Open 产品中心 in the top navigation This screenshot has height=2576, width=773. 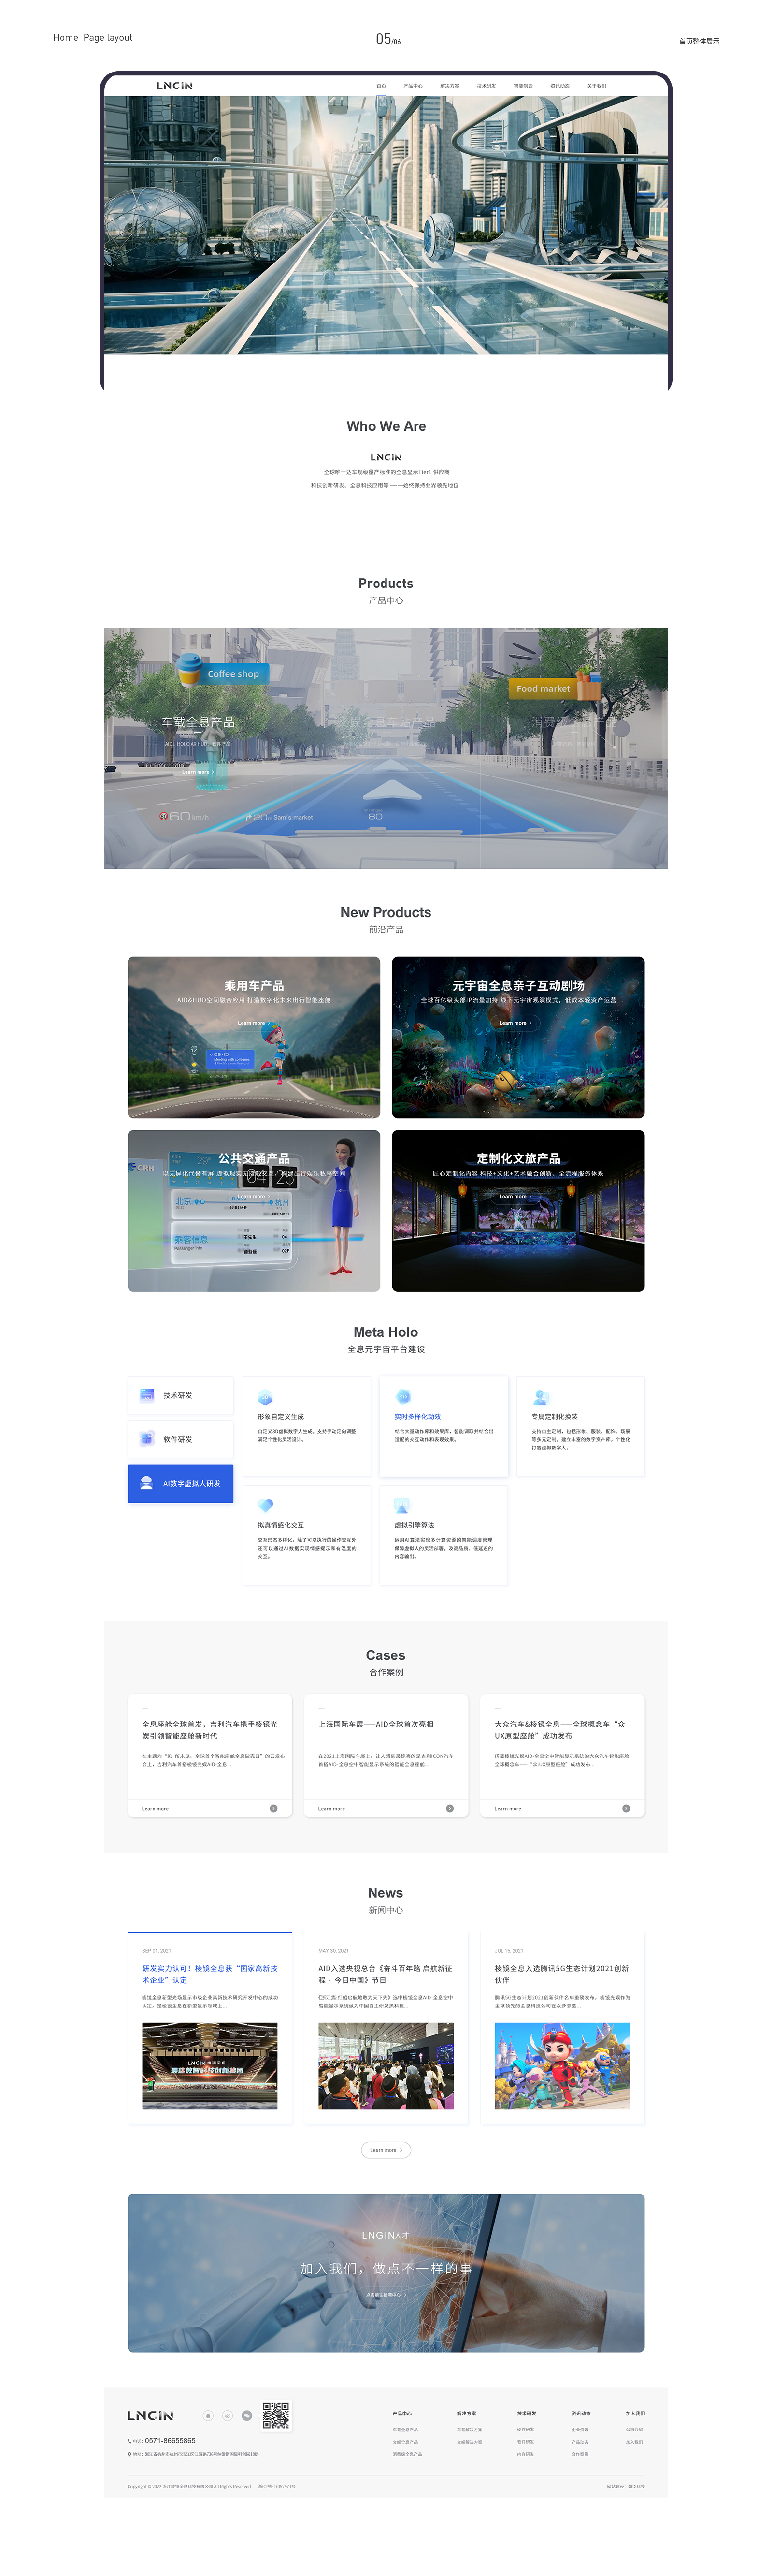pyautogui.click(x=413, y=86)
